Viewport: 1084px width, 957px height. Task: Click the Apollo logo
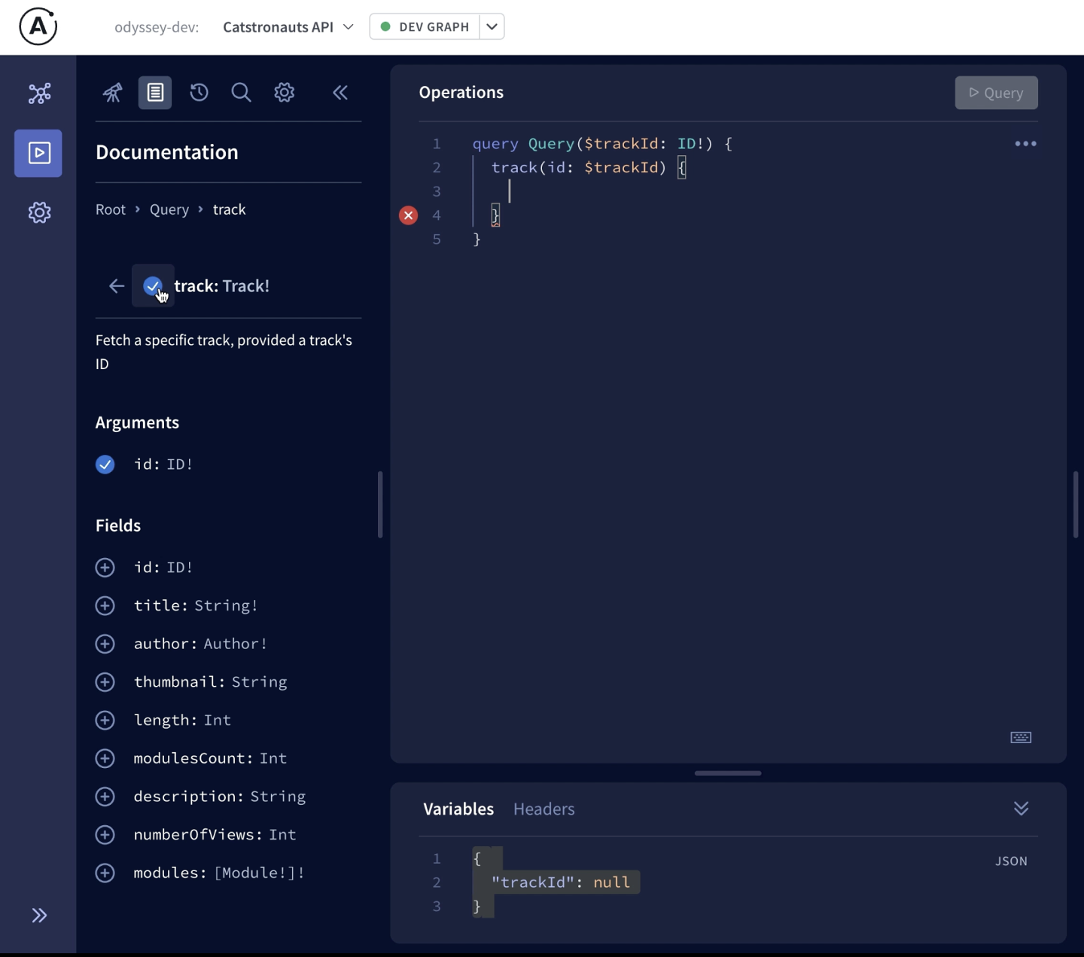coord(38,27)
